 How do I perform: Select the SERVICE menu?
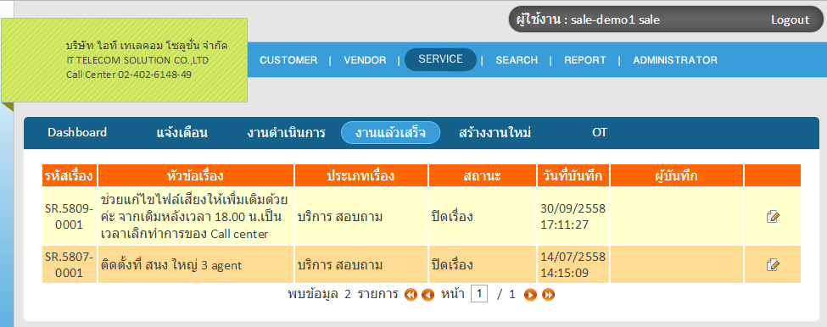coord(440,59)
